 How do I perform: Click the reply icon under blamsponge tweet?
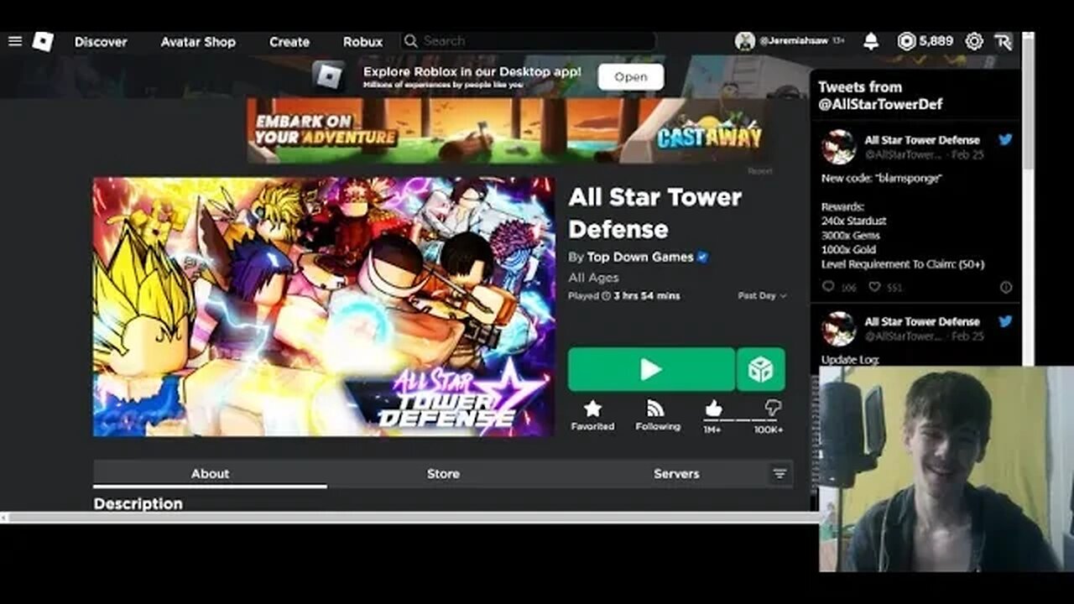tap(828, 287)
